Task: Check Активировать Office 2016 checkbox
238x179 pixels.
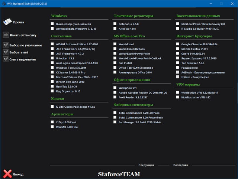Action: (x=115, y=72)
